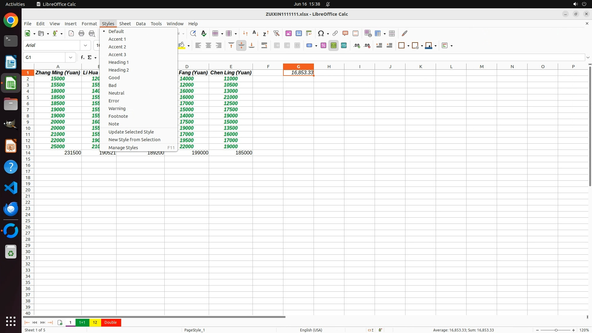Toggle Wrap Text for the cell

pos(264,46)
